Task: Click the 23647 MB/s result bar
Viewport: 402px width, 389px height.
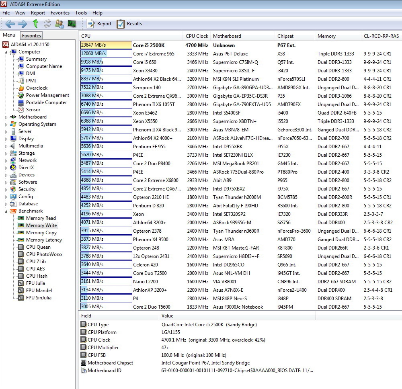Action: point(106,45)
